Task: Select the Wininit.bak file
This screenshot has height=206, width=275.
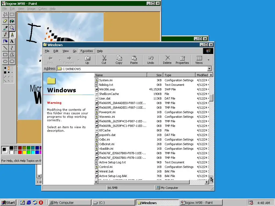Action: tap(106, 171)
